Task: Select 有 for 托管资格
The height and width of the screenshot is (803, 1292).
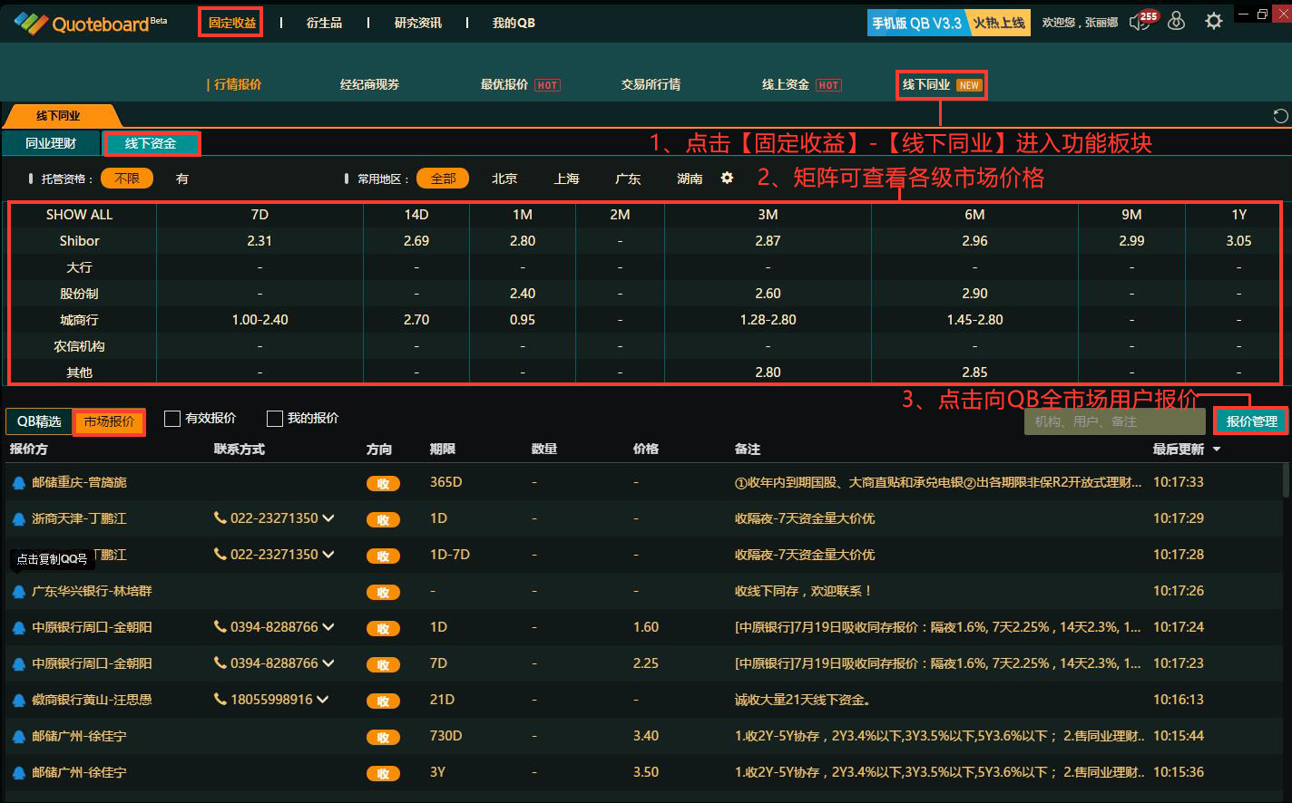Action: coord(182,179)
